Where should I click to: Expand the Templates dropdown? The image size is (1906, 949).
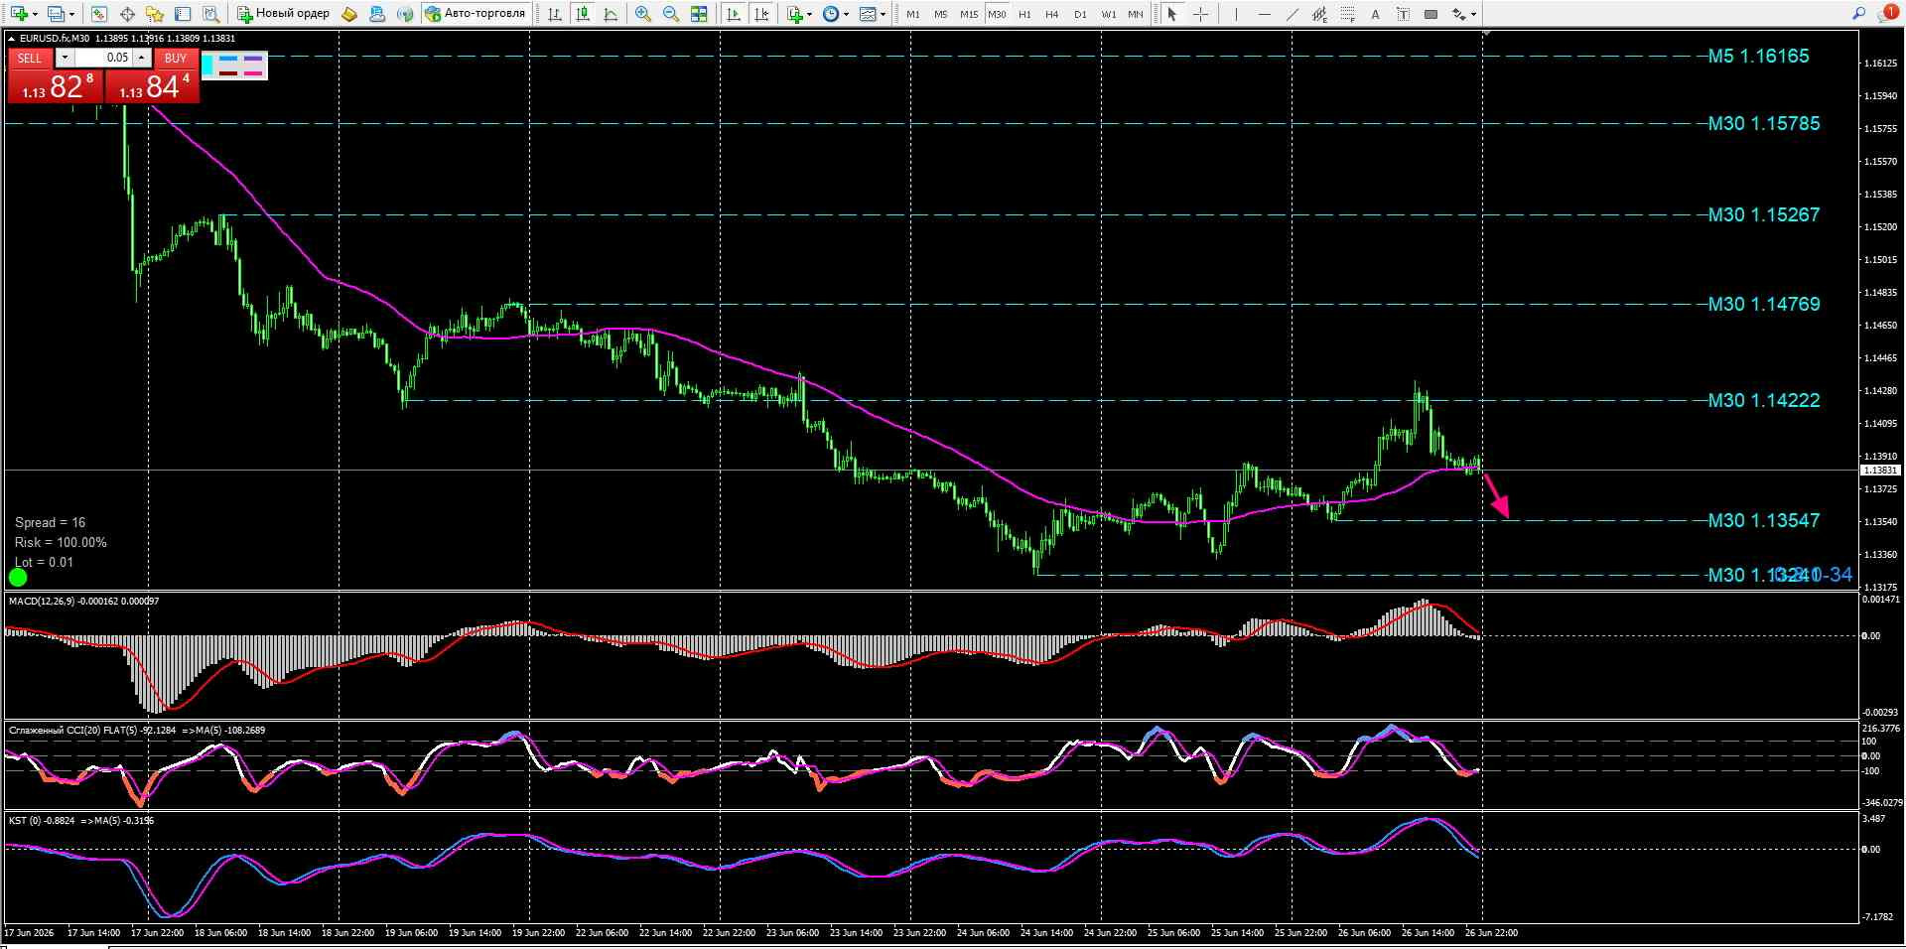tap(882, 14)
